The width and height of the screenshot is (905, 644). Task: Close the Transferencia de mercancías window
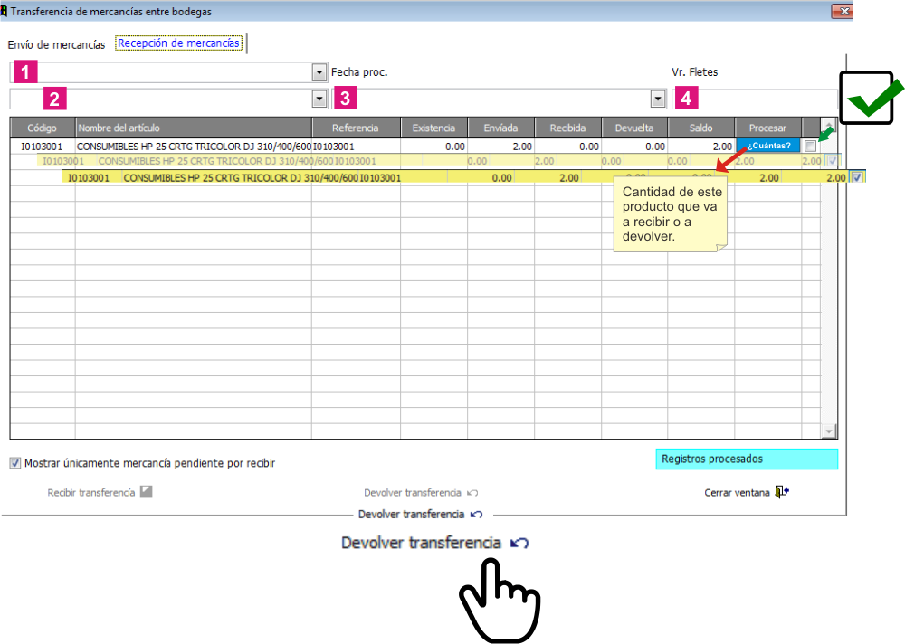coord(842,11)
